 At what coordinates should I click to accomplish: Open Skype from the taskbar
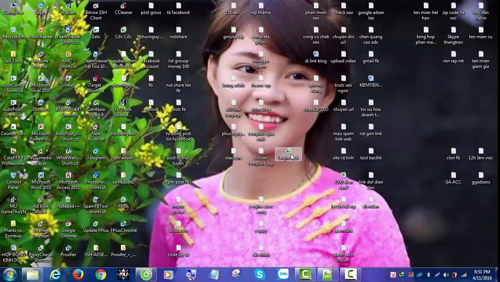[x=260, y=275]
